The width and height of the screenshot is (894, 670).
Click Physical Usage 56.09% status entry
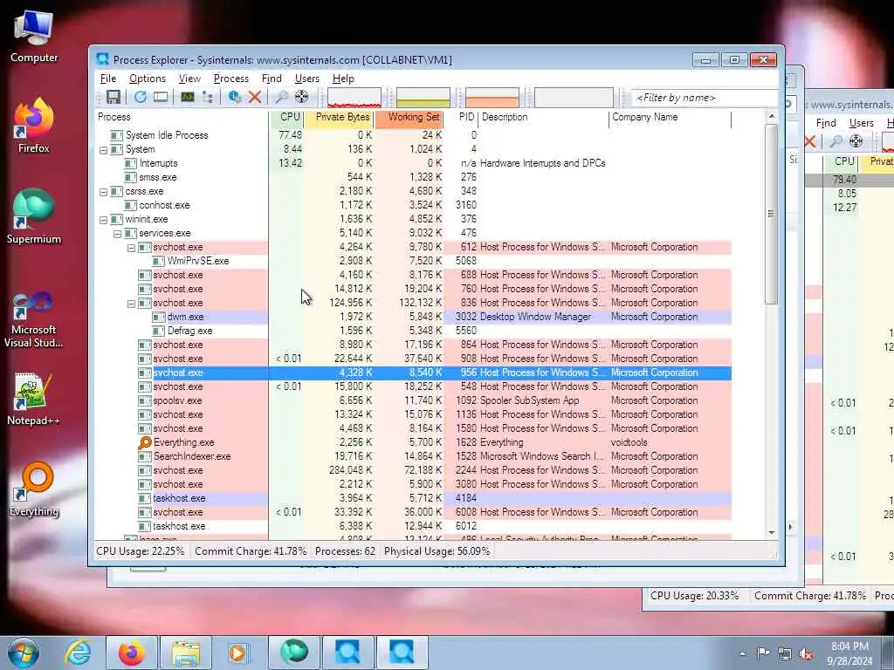tap(437, 551)
